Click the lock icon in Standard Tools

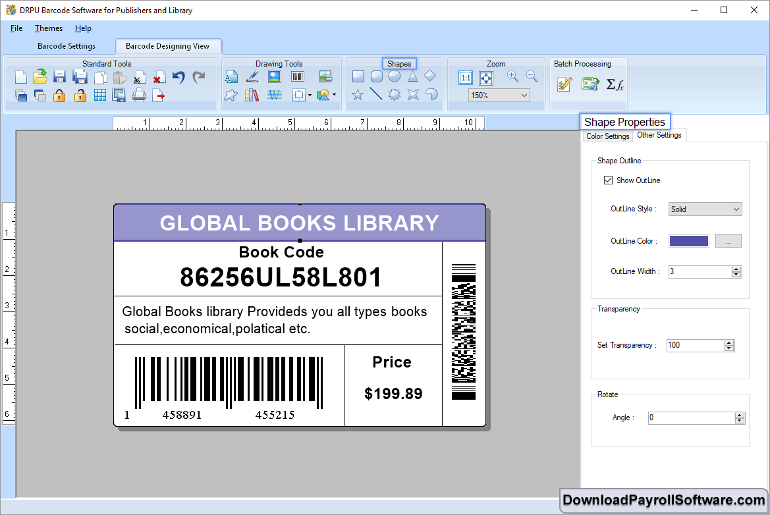click(60, 95)
